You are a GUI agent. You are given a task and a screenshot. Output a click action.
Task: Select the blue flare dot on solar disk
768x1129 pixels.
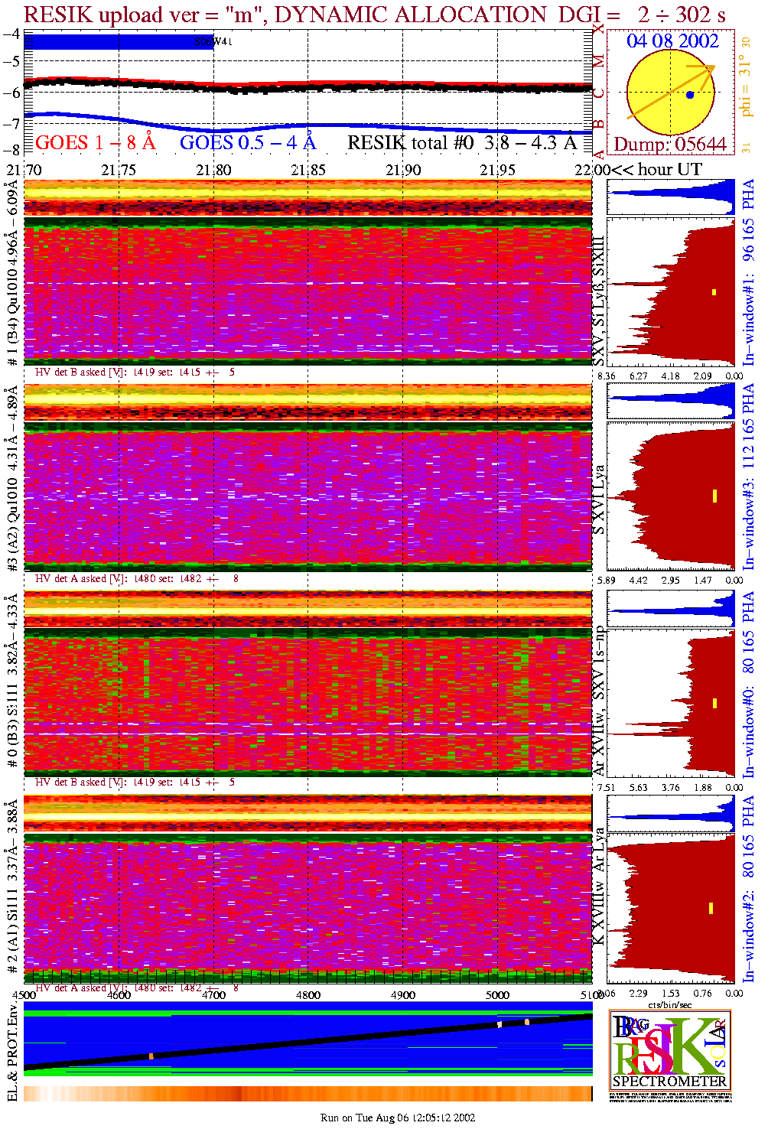tap(690, 95)
